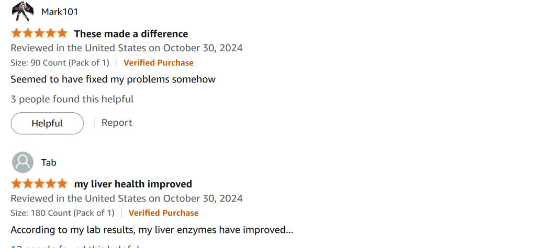This screenshot has width=536, height=248.
Task: Report Mark101's review
Action: 117,123
